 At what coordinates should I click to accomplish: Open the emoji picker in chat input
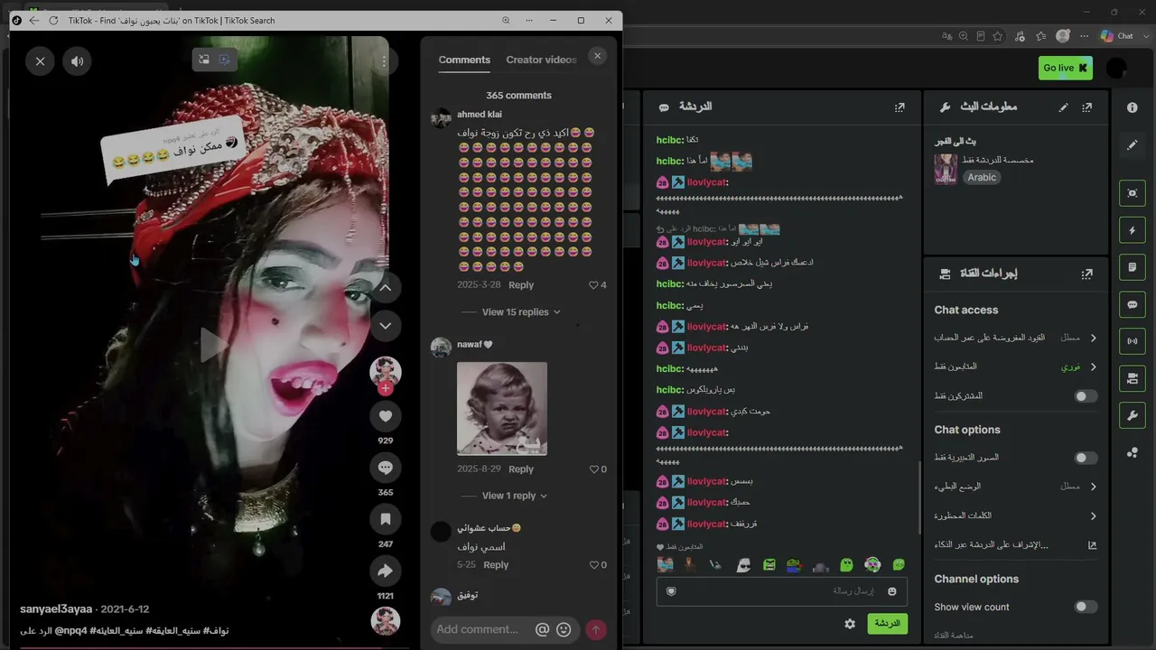coord(892,591)
